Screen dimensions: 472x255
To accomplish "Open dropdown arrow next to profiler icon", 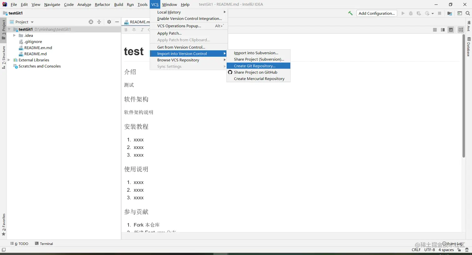I will [433, 13].
